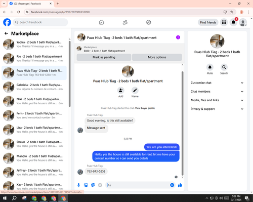The width and height of the screenshot is (253, 202).
Task: Click the back arrow beside Marketplace
Action: click(x=6, y=33)
